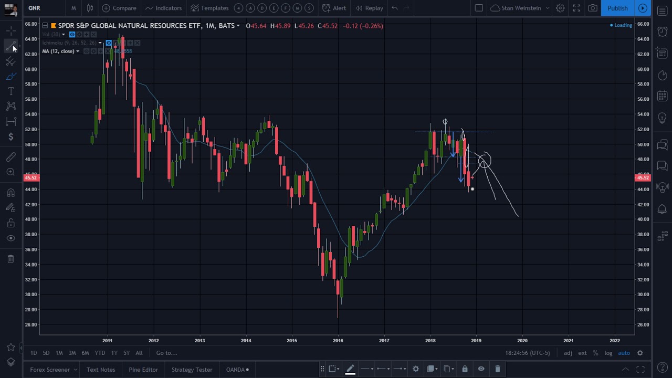Undo the last chart action
Screen dimensions: 672x378
394,8
